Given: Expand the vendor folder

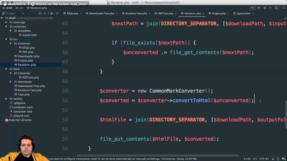Looking at the screenshot, I should (6, 99).
